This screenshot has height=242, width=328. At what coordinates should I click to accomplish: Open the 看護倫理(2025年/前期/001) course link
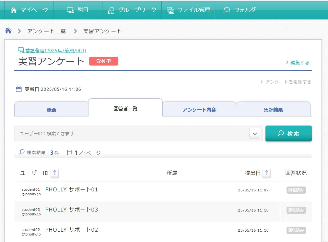[56, 51]
